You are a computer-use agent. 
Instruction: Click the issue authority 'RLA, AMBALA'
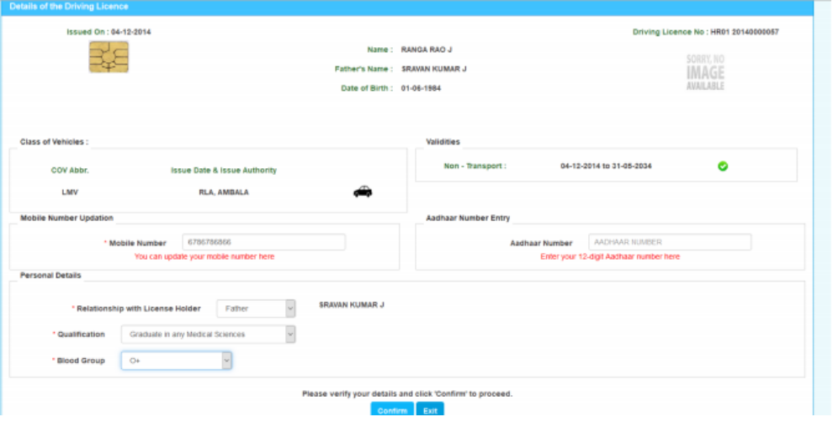click(223, 193)
